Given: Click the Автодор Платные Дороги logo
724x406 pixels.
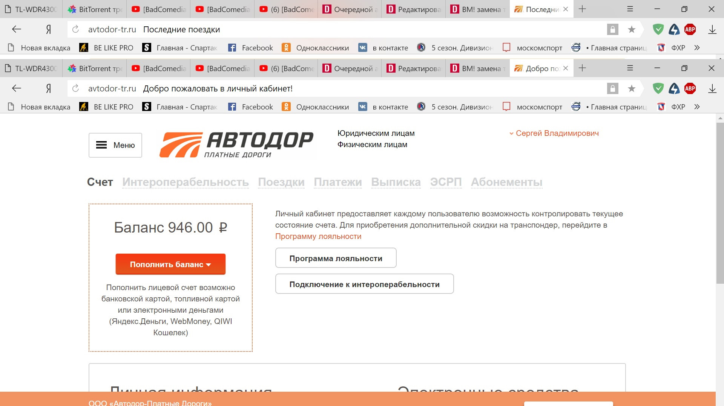Looking at the screenshot, I should (x=236, y=145).
